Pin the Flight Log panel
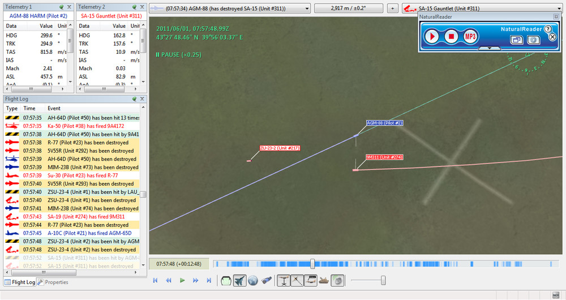Screen dimensions: 566x300 coord(134,98)
